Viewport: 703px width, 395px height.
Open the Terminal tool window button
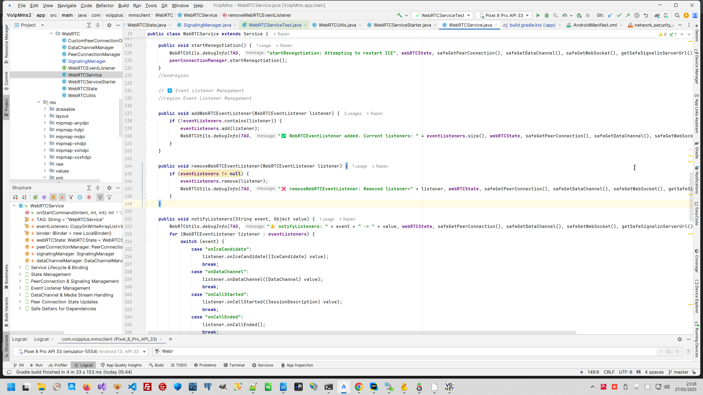pyautogui.click(x=234, y=365)
